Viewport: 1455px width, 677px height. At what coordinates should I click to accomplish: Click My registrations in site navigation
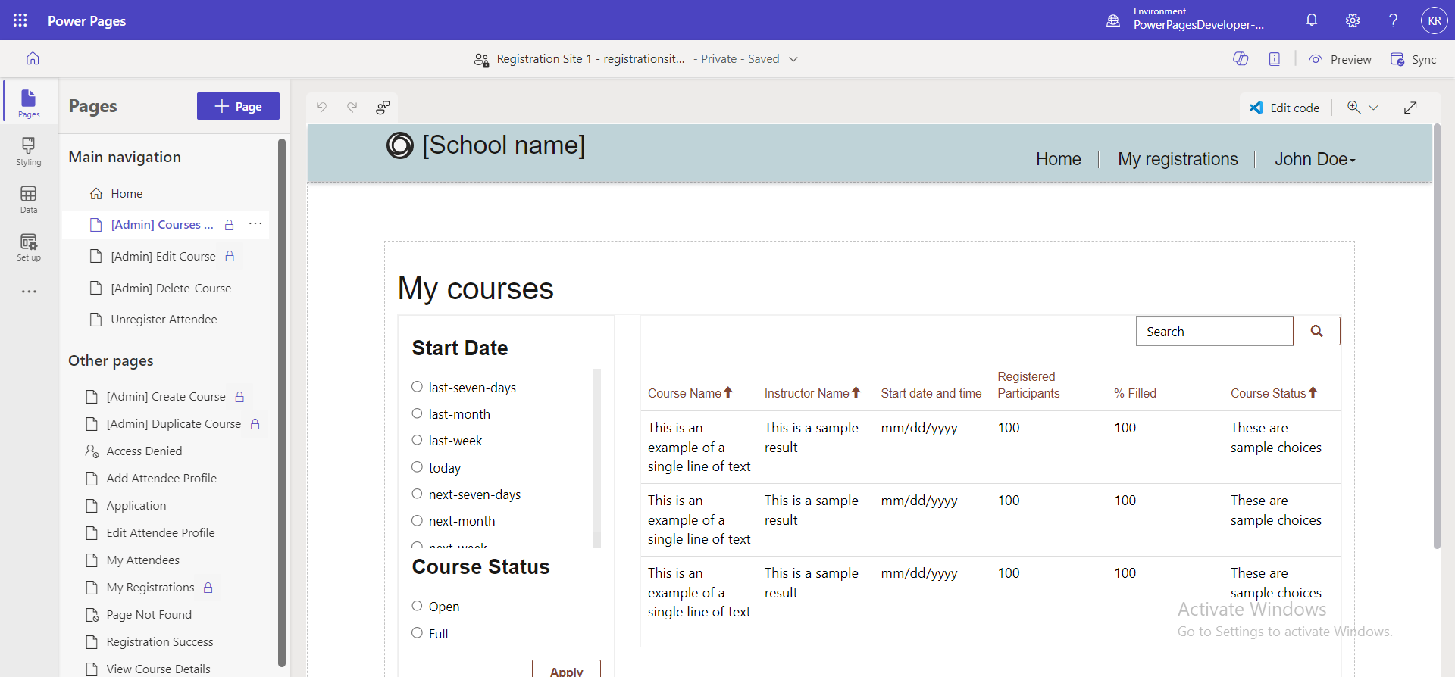coord(1178,159)
